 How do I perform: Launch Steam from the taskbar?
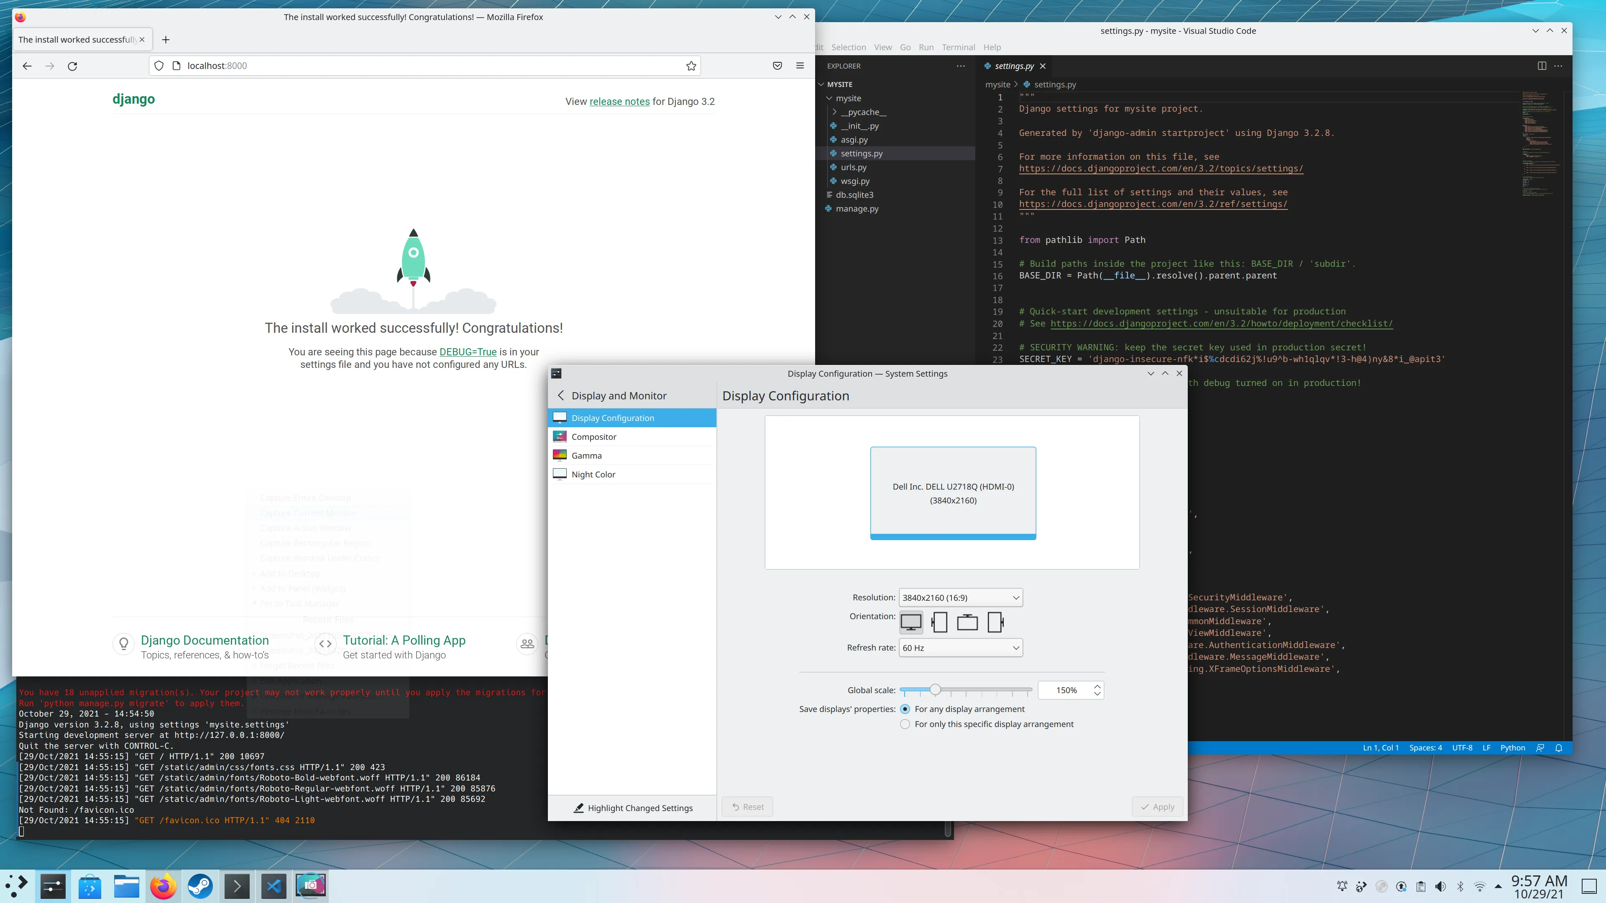[200, 885]
